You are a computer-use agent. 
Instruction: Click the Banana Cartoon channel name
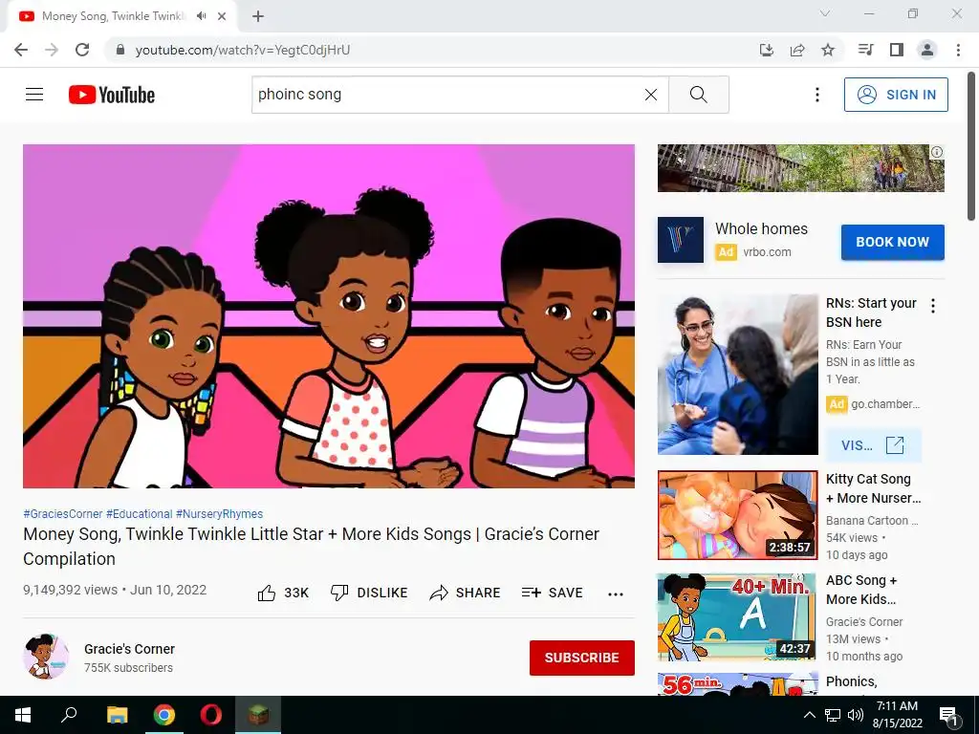pyautogui.click(x=872, y=521)
